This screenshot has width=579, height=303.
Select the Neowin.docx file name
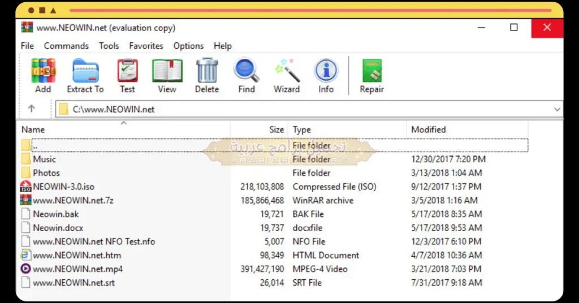[58, 228]
